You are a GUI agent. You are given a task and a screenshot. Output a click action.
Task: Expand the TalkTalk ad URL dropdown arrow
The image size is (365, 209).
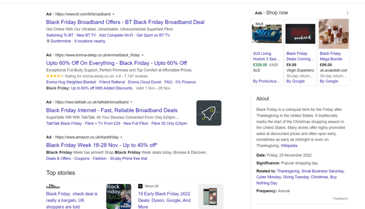pyautogui.click(x=131, y=102)
